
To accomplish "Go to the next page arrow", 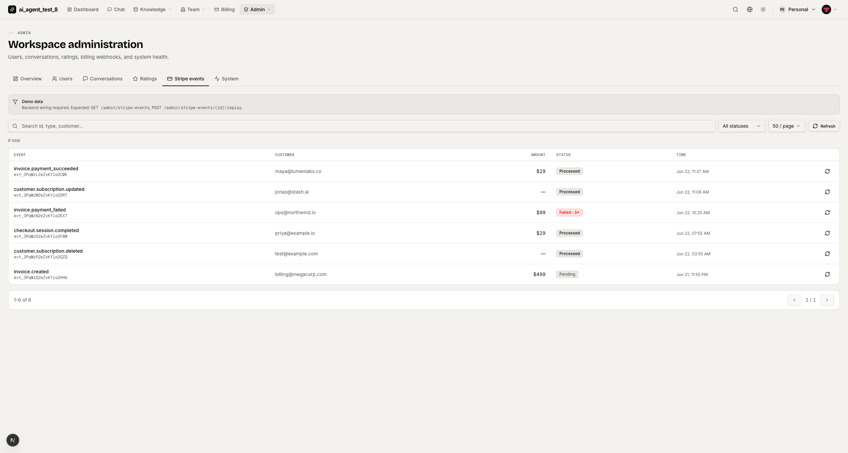I will (827, 300).
